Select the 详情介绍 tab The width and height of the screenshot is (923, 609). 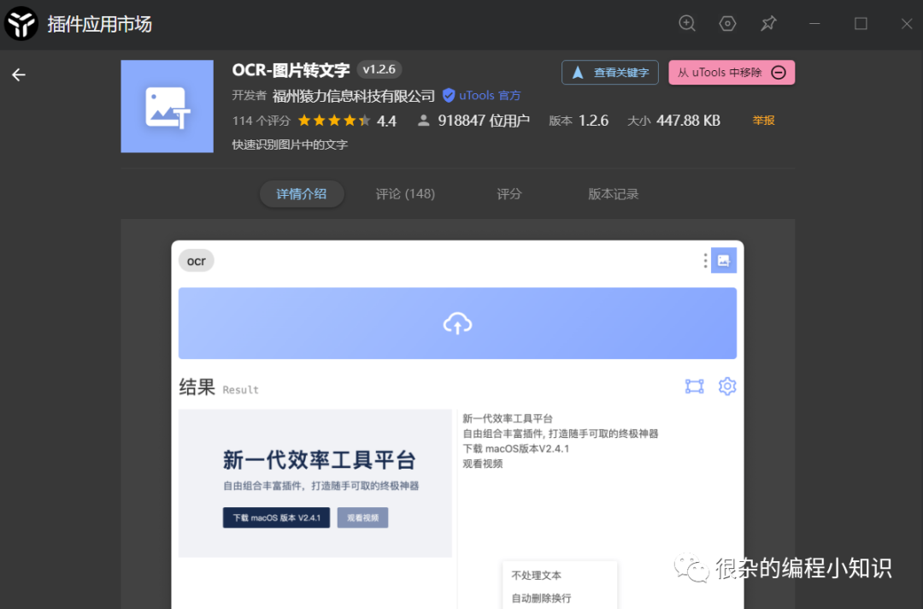[302, 194]
